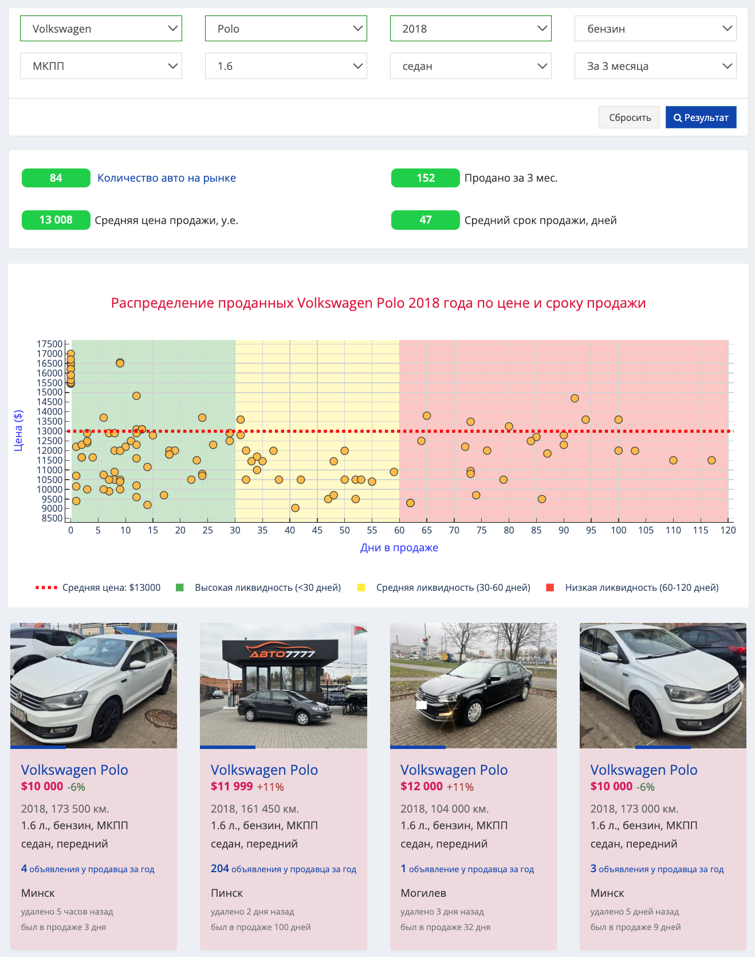This screenshot has width=755, height=957.
Task: Click the data point at 92 days near $14500
Action: pos(575,398)
